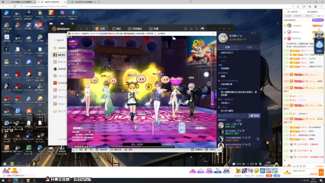Viewport: 325px width, 183px height.
Task: Open the 主页 tab in WeGame
Action: (100, 28)
